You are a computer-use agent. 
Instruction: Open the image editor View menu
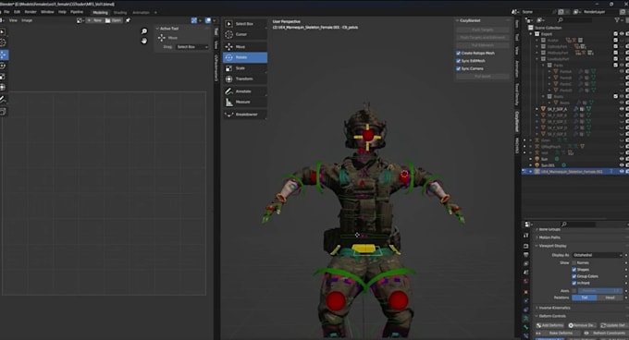tap(13, 20)
